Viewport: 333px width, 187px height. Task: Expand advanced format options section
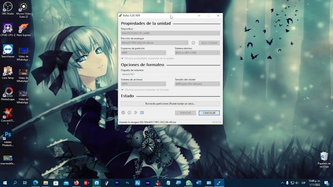tap(145, 90)
